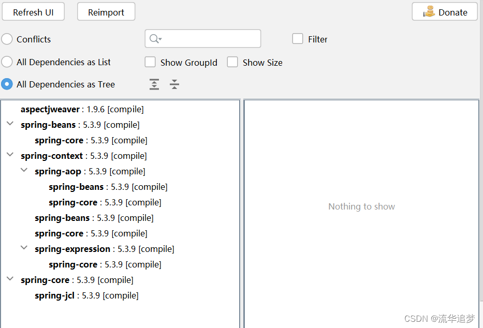Image resolution: width=483 pixels, height=328 pixels.
Task: Select top-level spring-core : 5.3.9 row
Action: coord(77,280)
